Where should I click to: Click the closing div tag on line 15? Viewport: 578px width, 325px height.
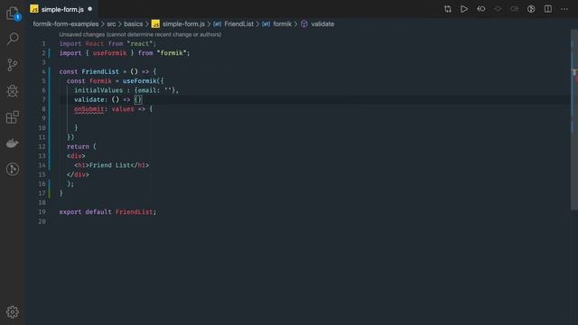point(78,174)
